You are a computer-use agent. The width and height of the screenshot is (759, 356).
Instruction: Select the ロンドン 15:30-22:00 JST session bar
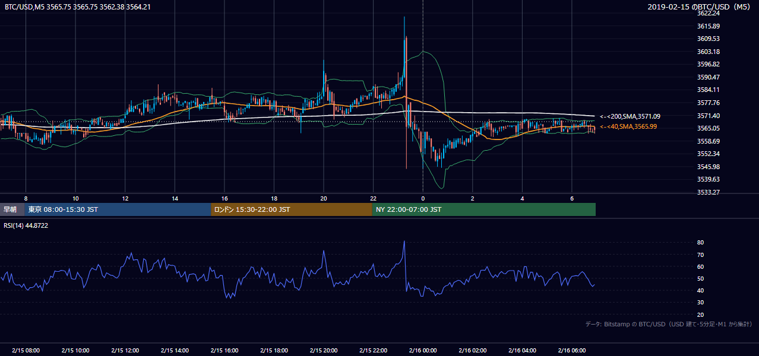coord(292,209)
